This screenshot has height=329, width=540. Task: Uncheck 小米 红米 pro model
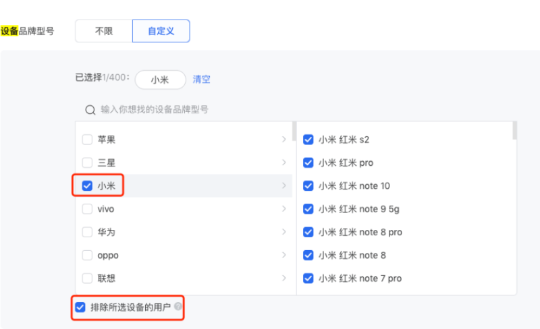tap(308, 162)
